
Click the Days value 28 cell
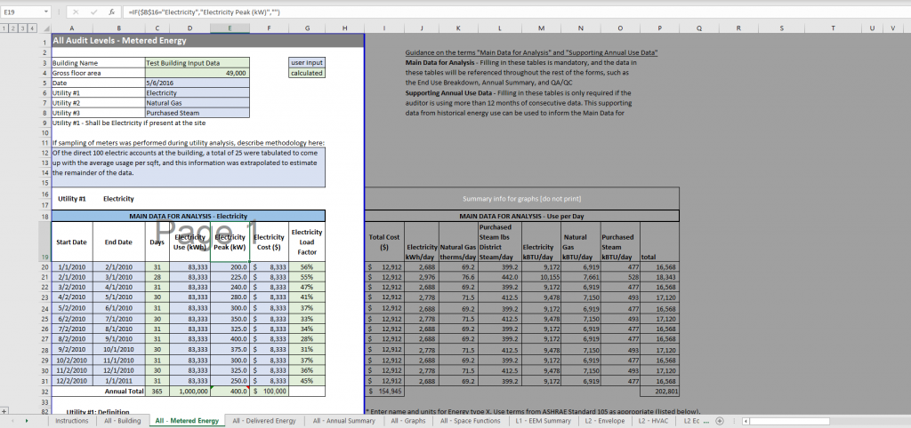[157, 277]
